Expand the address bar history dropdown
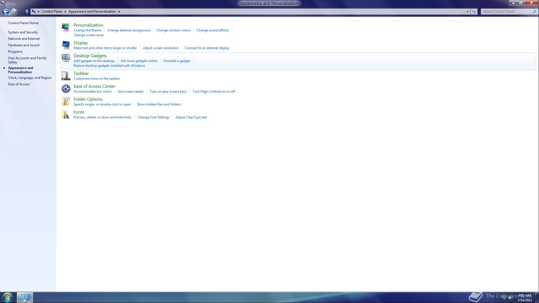 pos(467,12)
